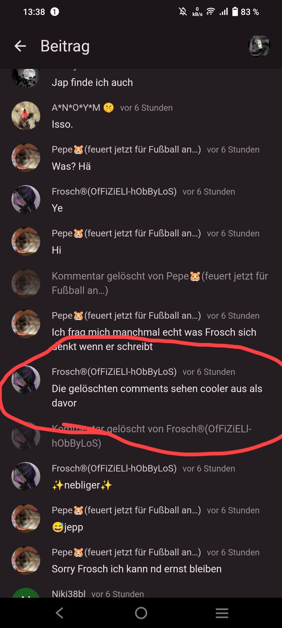
Task: Open the profile picture in the top right
Action: tap(259, 46)
